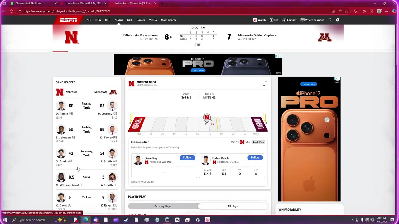Select All Plays toggle

tap(233, 206)
